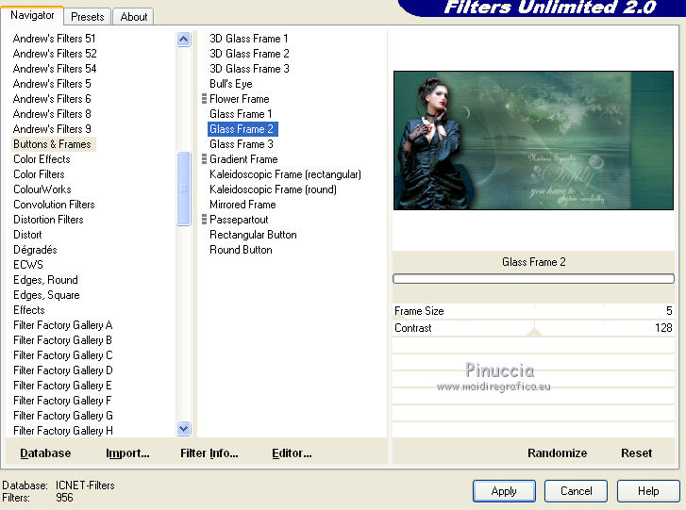
Task: Select Effects category
Action: (29, 310)
